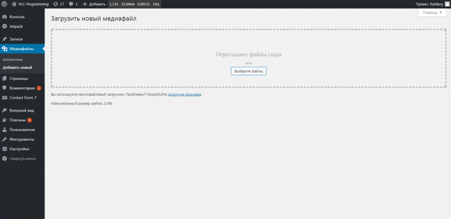Go to Страницы in sidebar
Viewport: 451px width, 219px height.
tap(18, 78)
